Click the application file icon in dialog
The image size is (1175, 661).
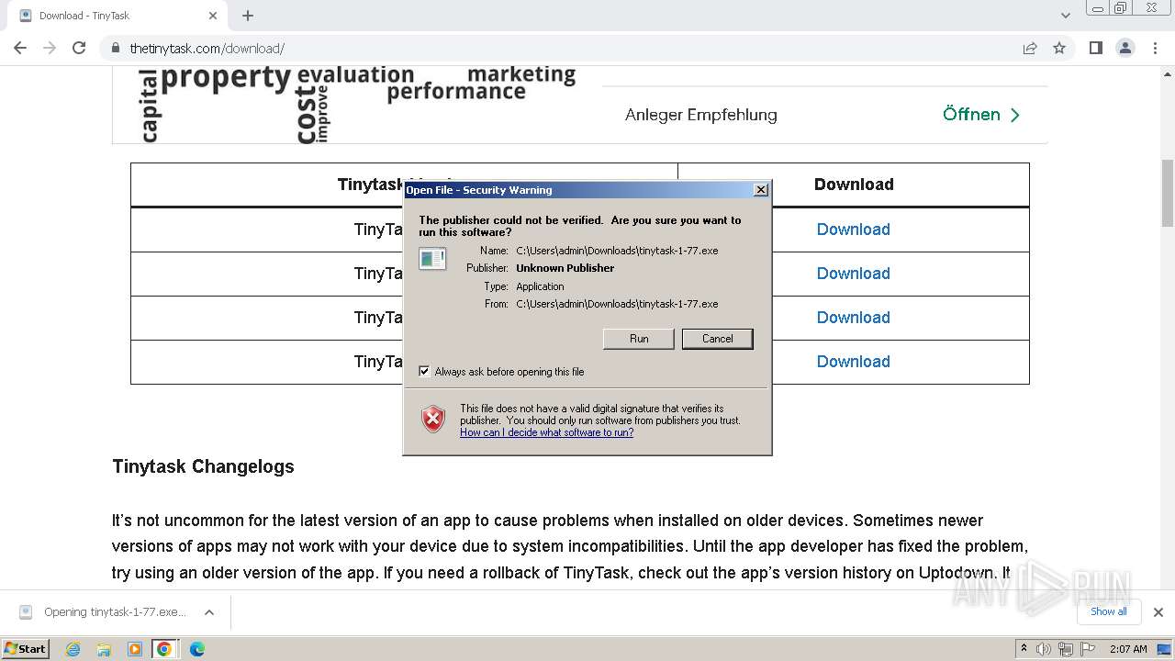click(432, 259)
